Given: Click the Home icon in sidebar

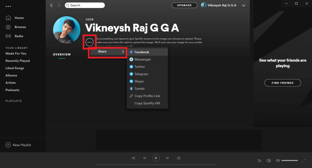Looking at the screenshot, I should (8, 18).
